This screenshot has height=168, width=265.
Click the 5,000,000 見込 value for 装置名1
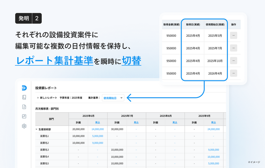point(97,136)
